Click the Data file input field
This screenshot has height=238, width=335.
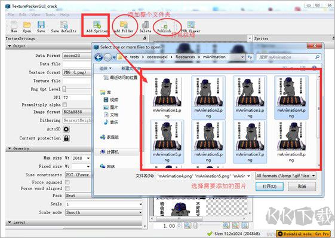(77, 64)
